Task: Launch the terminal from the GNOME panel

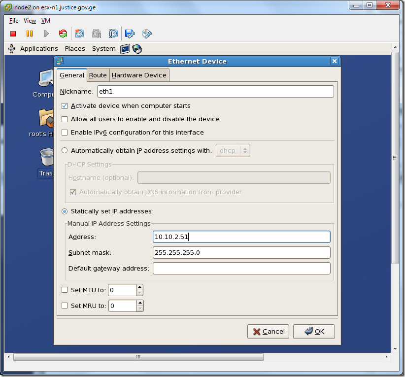Action: pos(125,48)
